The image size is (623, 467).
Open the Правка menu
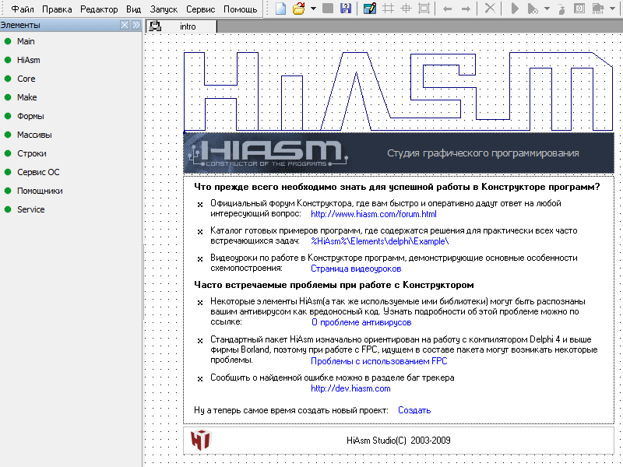click(57, 9)
